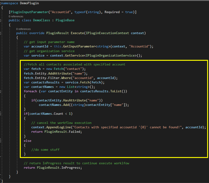
Task: Click 'InProgress' in the final return statement
Action: click(x=71, y=168)
